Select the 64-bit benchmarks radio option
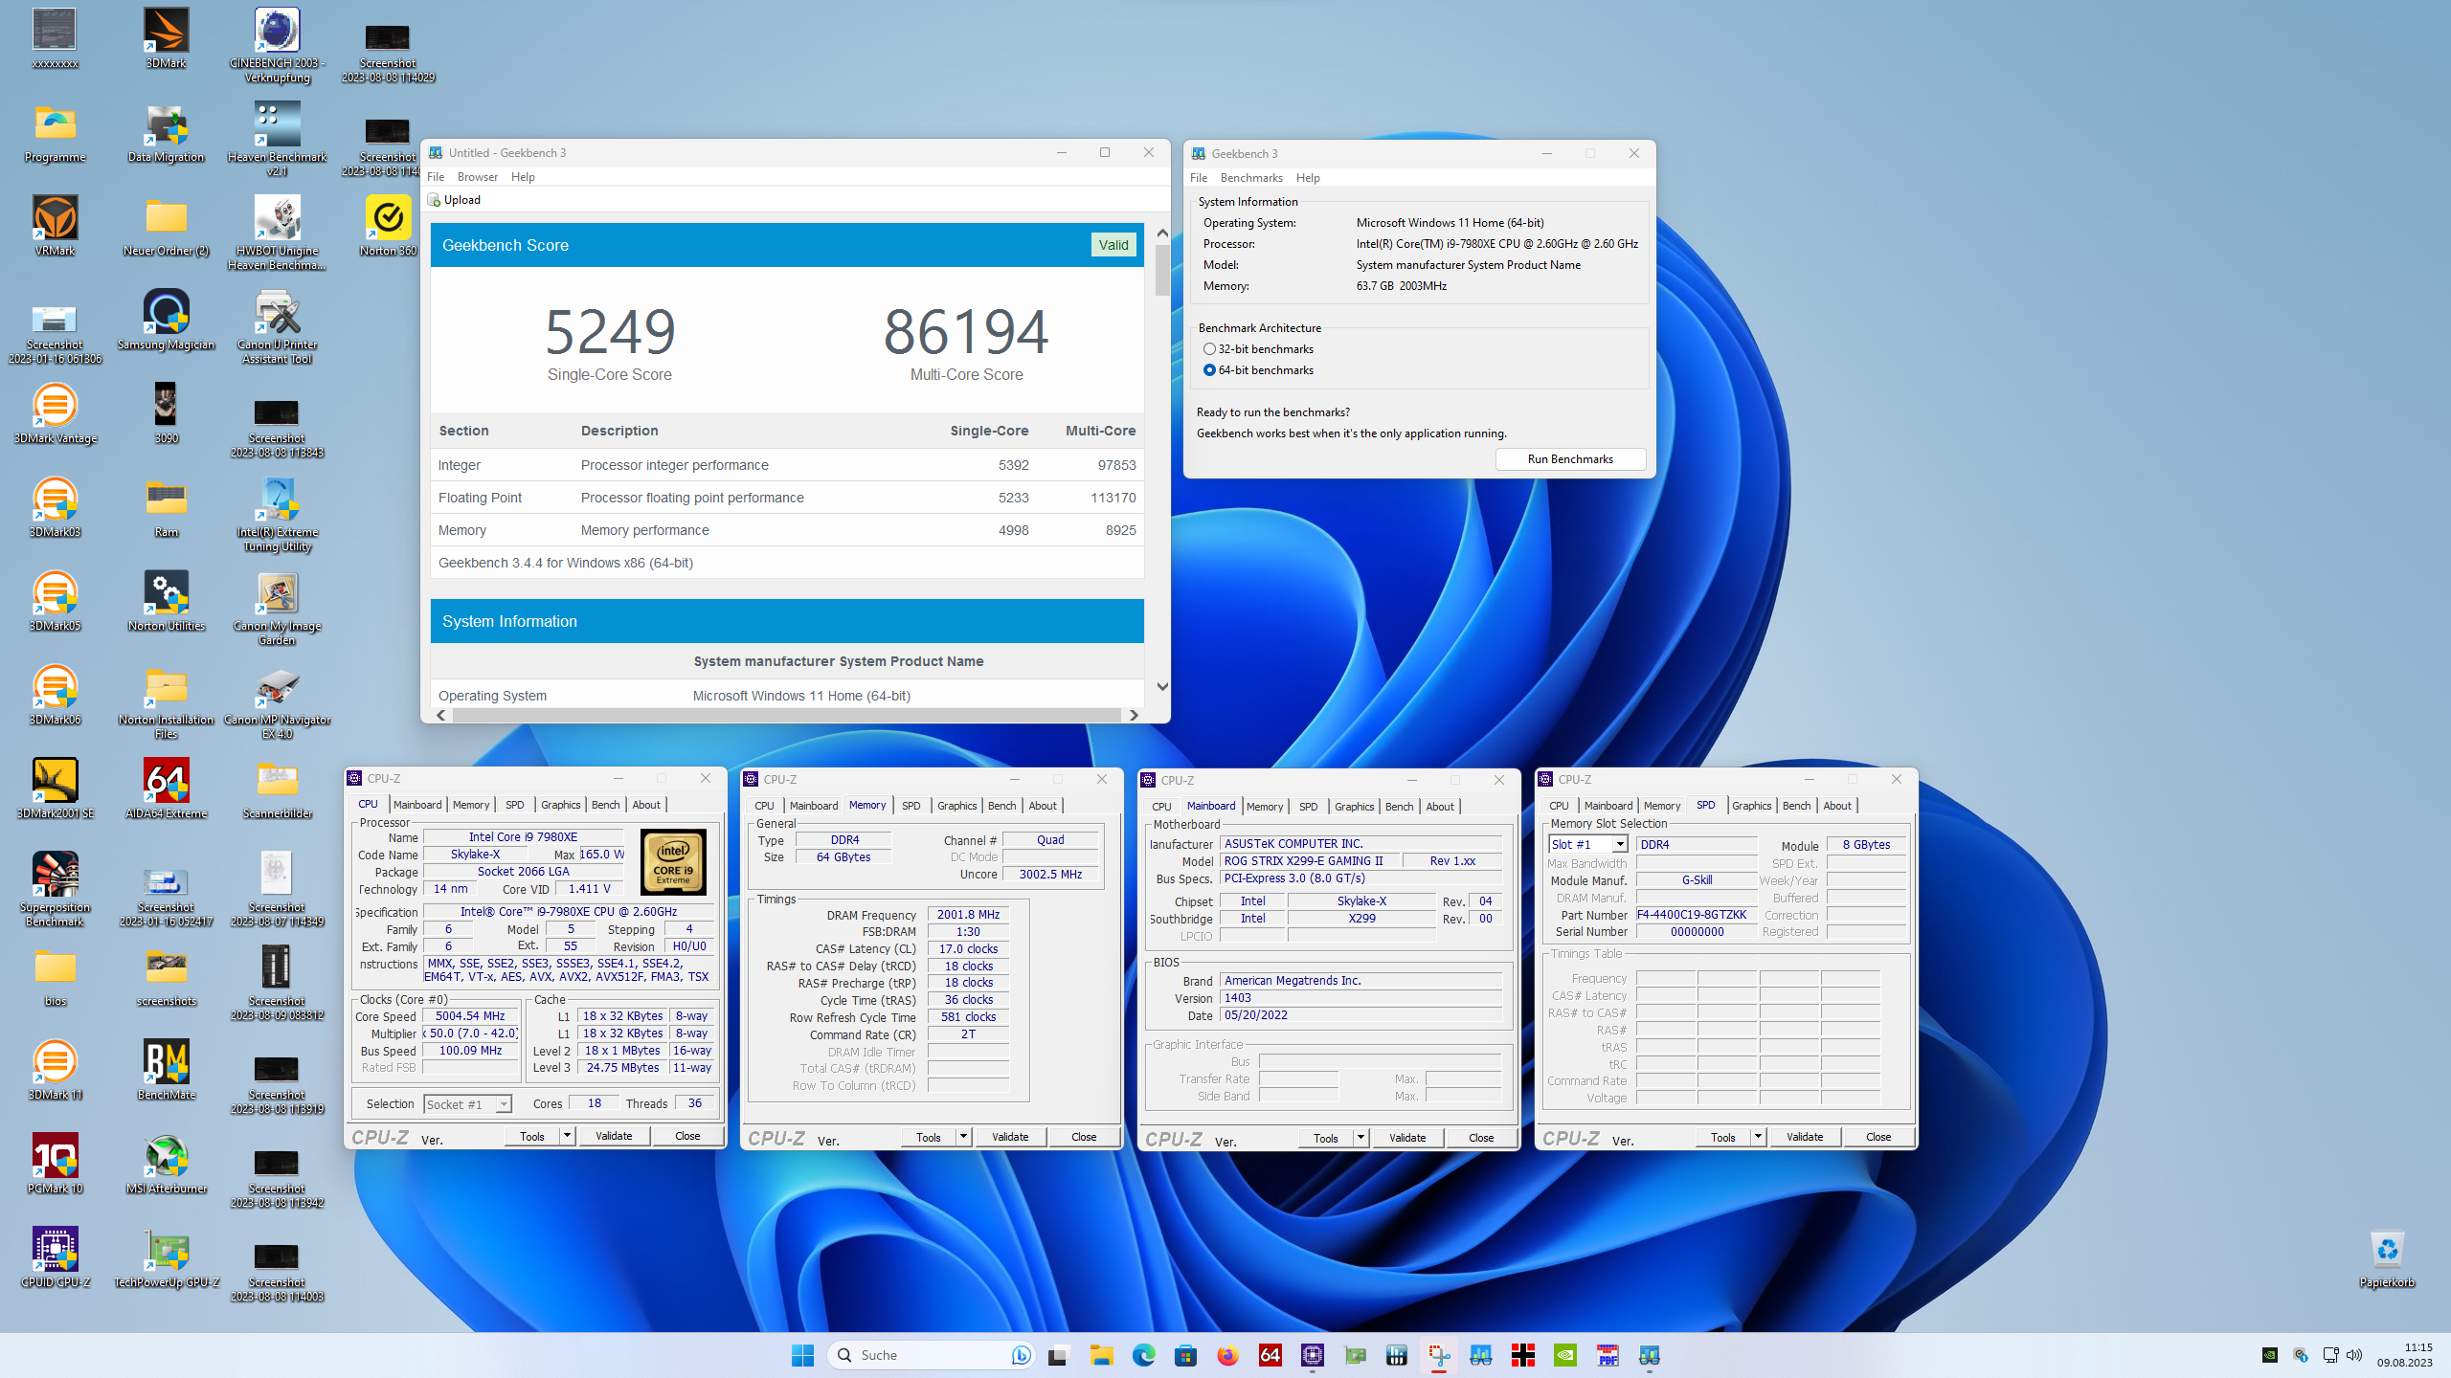Screen dimensions: 2451x1378 pos(1209,370)
